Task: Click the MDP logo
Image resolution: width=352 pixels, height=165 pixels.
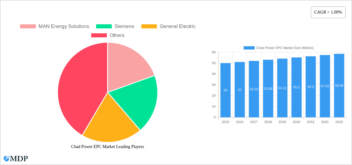Action: [16, 159]
